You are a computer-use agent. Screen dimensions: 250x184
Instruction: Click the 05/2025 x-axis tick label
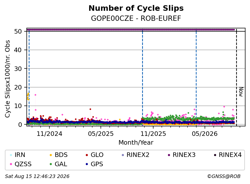[101, 134]
